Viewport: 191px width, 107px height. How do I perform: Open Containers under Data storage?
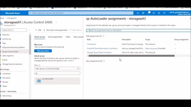6,74
